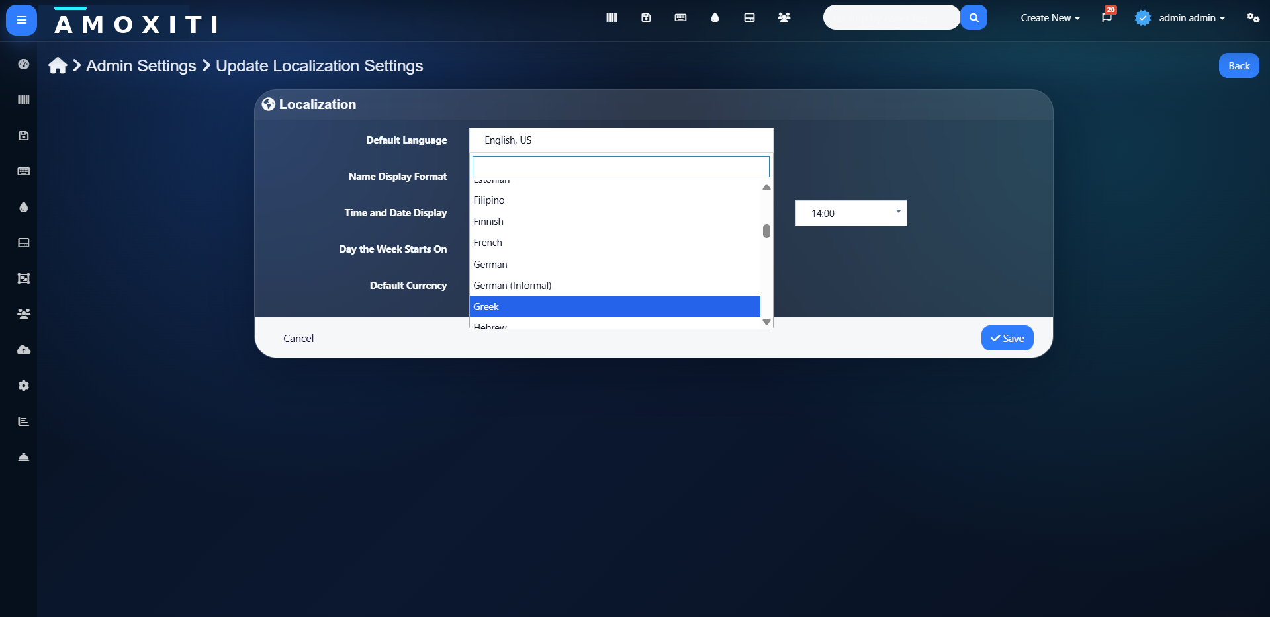Open Accessories keyboard icon in left sidebar
The image size is (1270, 617).
[x=24, y=171]
